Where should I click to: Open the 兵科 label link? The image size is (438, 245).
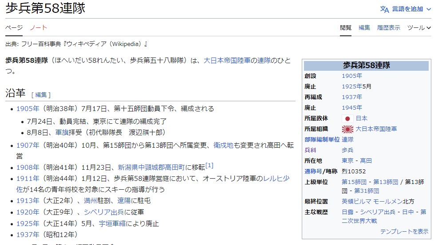point(310,150)
